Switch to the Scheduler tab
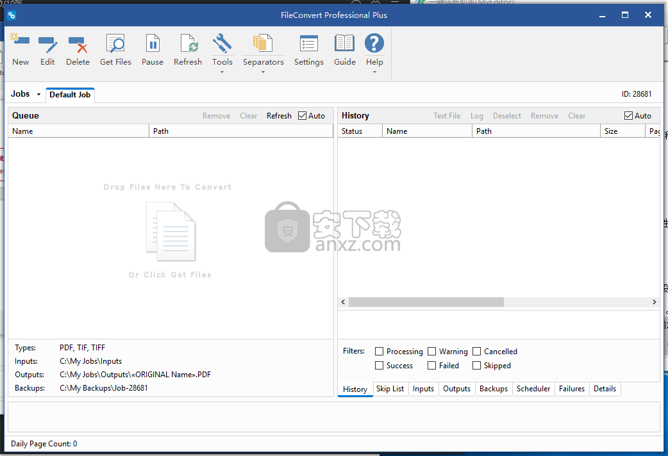This screenshot has height=456, width=668. (x=533, y=389)
